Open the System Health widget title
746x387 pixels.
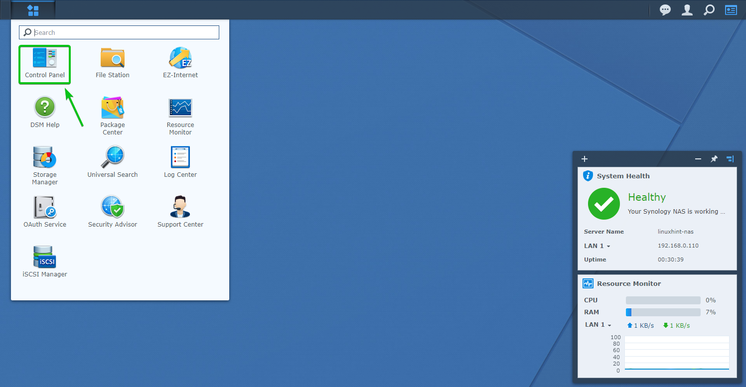click(x=623, y=176)
